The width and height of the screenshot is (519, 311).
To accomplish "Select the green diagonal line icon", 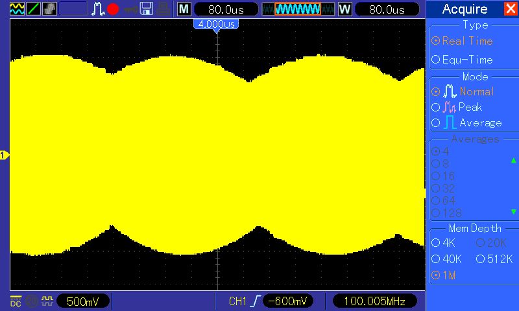I will [x=33, y=8].
